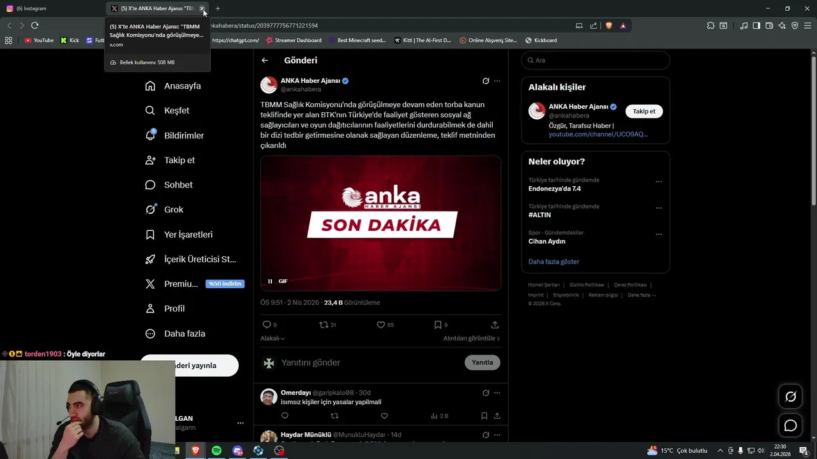Viewport: 817px width, 459px height.
Task: Expand Daha fazla in sidebar
Action: tap(175, 333)
